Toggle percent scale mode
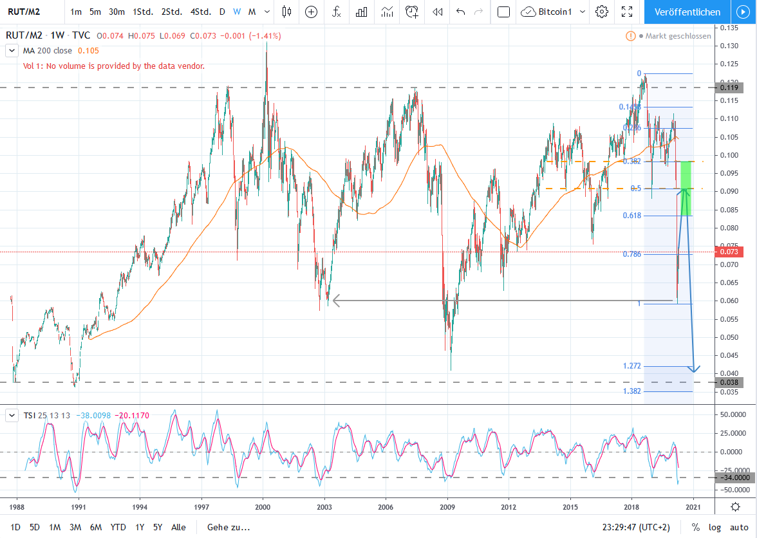This screenshot has width=757, height=538. click(695, 527)
